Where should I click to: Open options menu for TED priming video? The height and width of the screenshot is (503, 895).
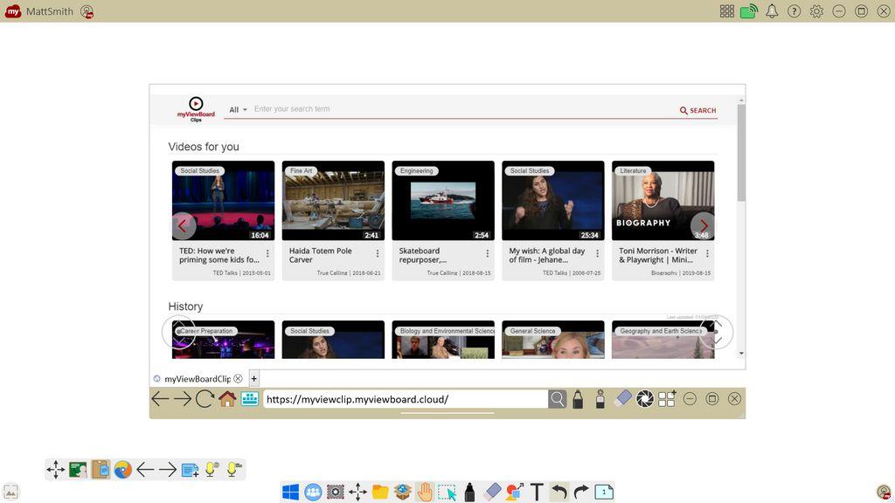coord(267,253)
